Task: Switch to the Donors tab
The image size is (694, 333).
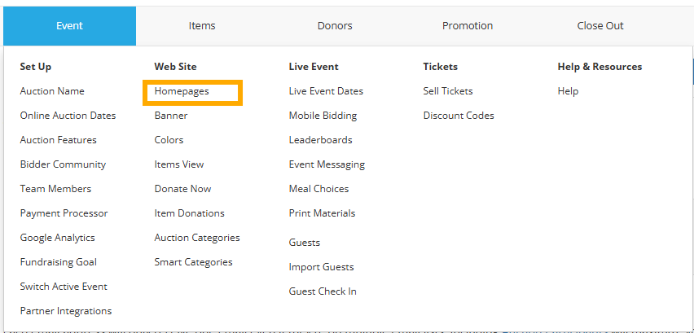Action: [335, 26]
